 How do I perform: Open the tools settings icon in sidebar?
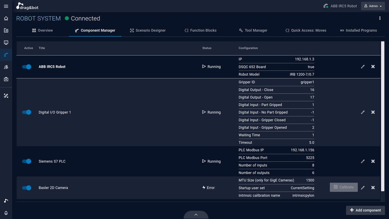pyautogui.click(x=6, y=96)
